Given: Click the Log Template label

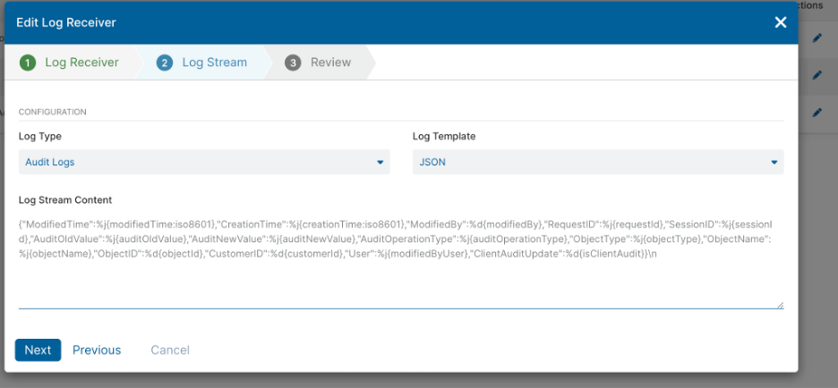Looking at the screenshot, I should coord(444,137).
